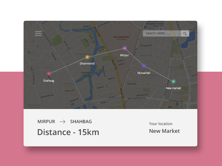Image resolution: width=222 pixels, height=166 pixels.
Task: Select the yellow Dhanmondi marker dot
Action: pyautogui.click(x=87, y=57)
